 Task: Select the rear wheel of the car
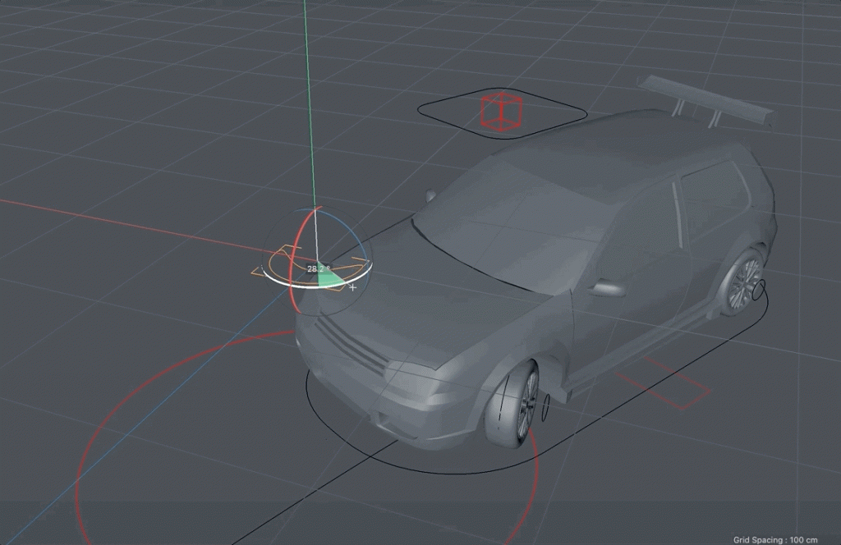(742, 282)
